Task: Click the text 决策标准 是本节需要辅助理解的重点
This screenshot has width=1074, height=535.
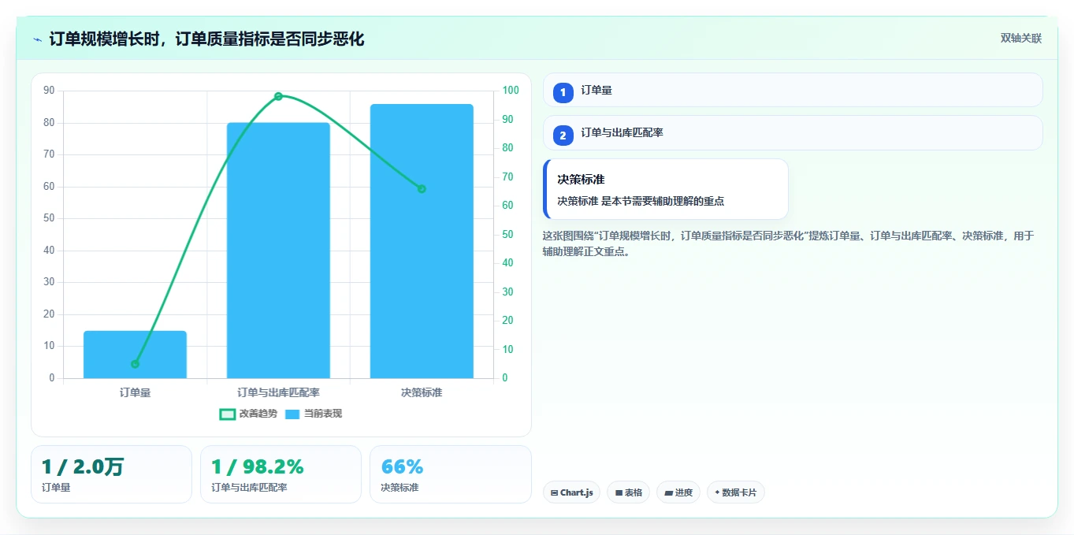Action: pyautogui.click(x=641, y=202)
